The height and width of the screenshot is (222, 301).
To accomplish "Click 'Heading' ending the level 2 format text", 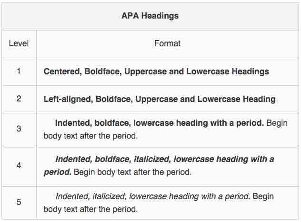I will point(258,99).
